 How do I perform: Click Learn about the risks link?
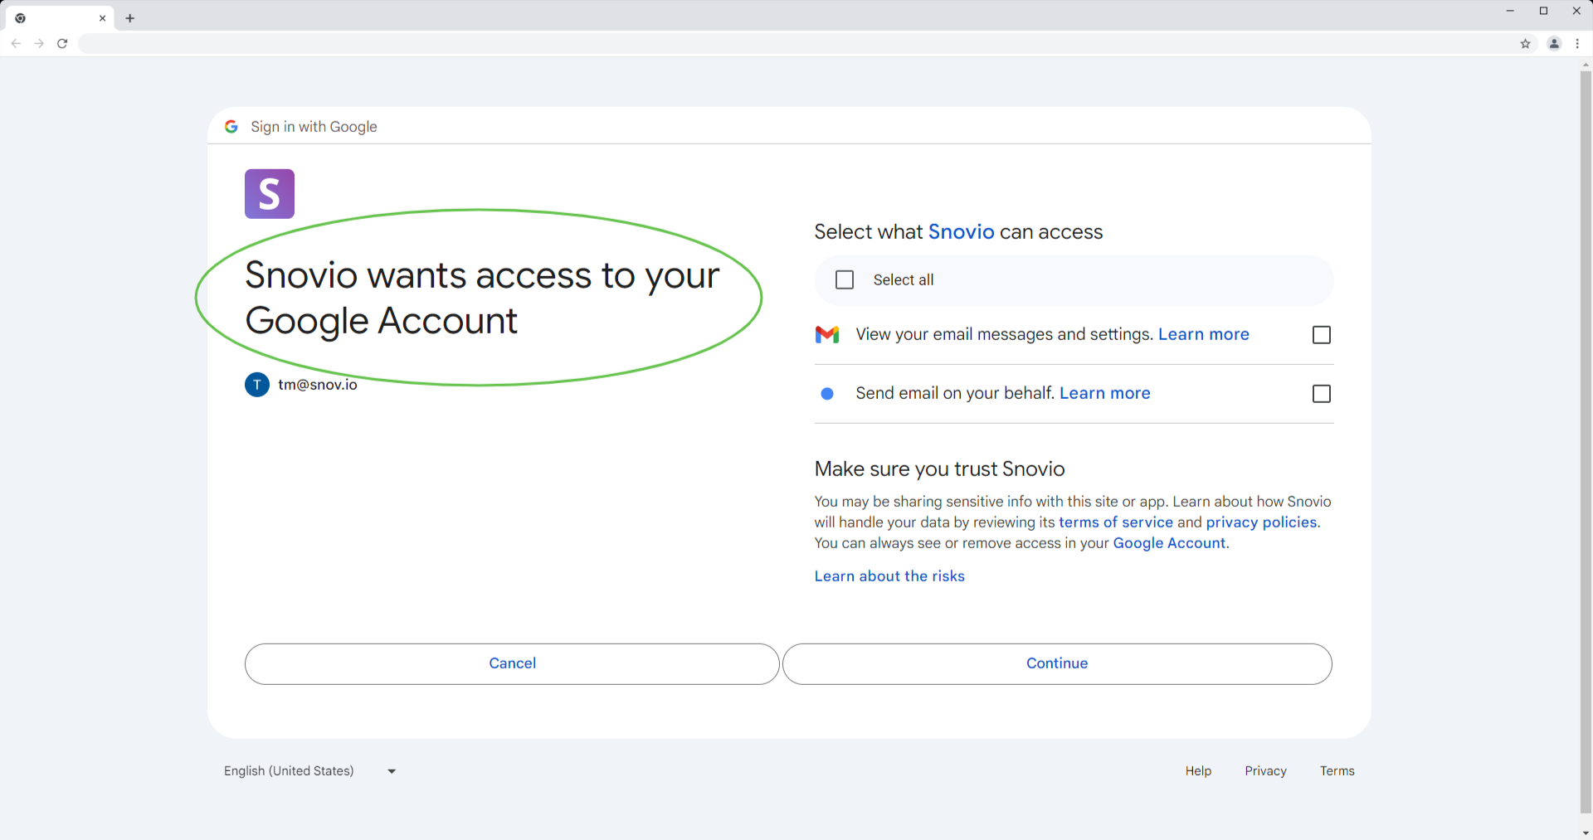[x=889, y=576]
